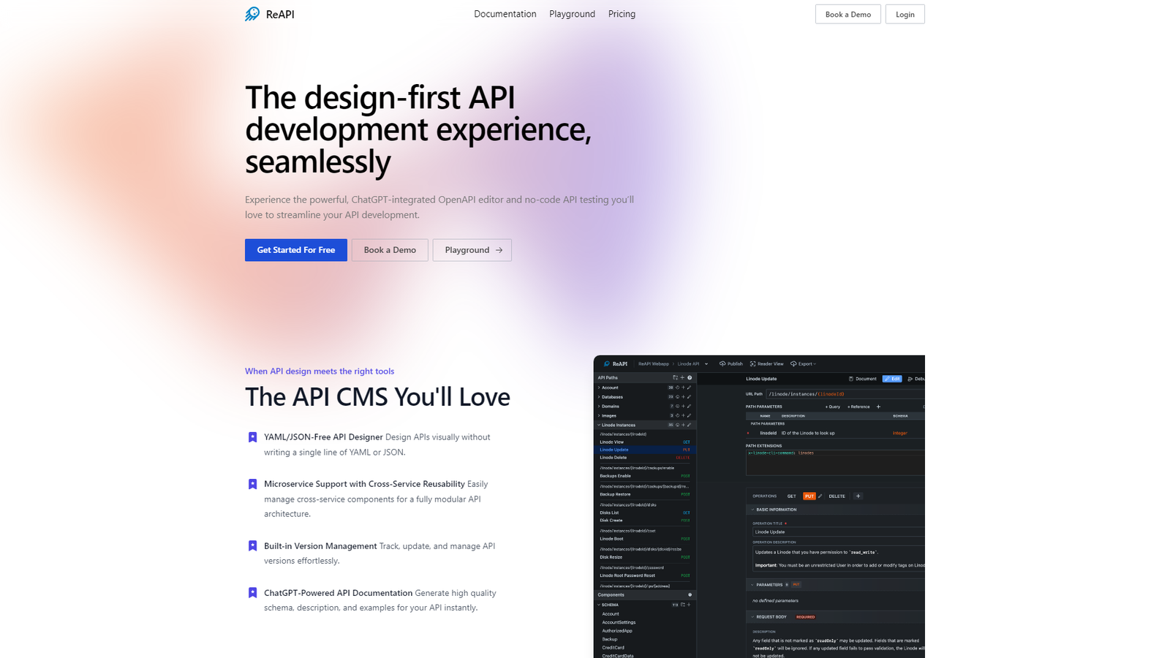The image size is (1170, 658).
Task: Click the plus icon in API Paths header
Action: point(682,377)
